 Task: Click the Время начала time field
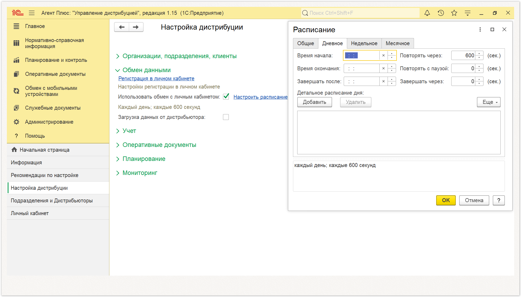(x=361, y=55)
